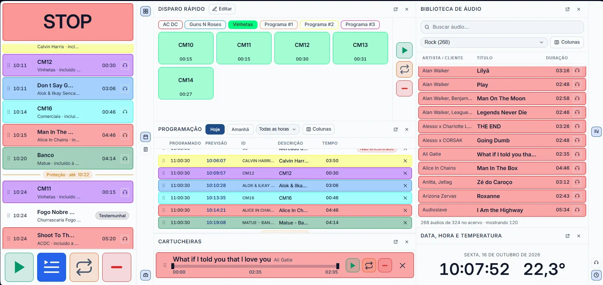Screen dimensions: 603x285
Task: Fire the CM13 quick pad
Action: [360, 48]
